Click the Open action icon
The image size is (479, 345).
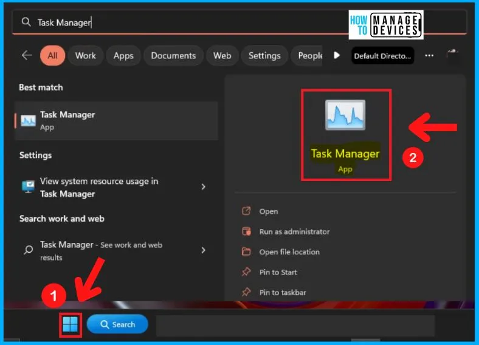click(246, 211)
